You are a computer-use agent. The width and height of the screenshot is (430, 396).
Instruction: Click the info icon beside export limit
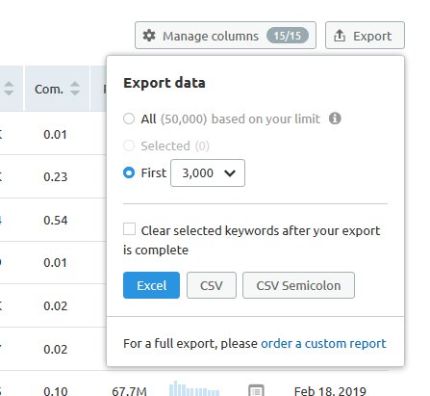[x=335, y=119]
